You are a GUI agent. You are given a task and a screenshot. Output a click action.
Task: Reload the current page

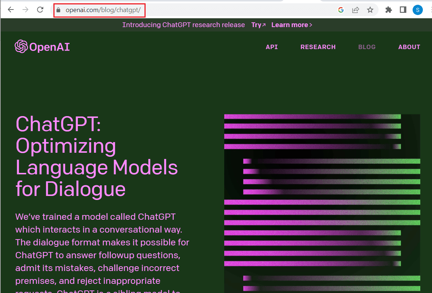tap(40, 10)
